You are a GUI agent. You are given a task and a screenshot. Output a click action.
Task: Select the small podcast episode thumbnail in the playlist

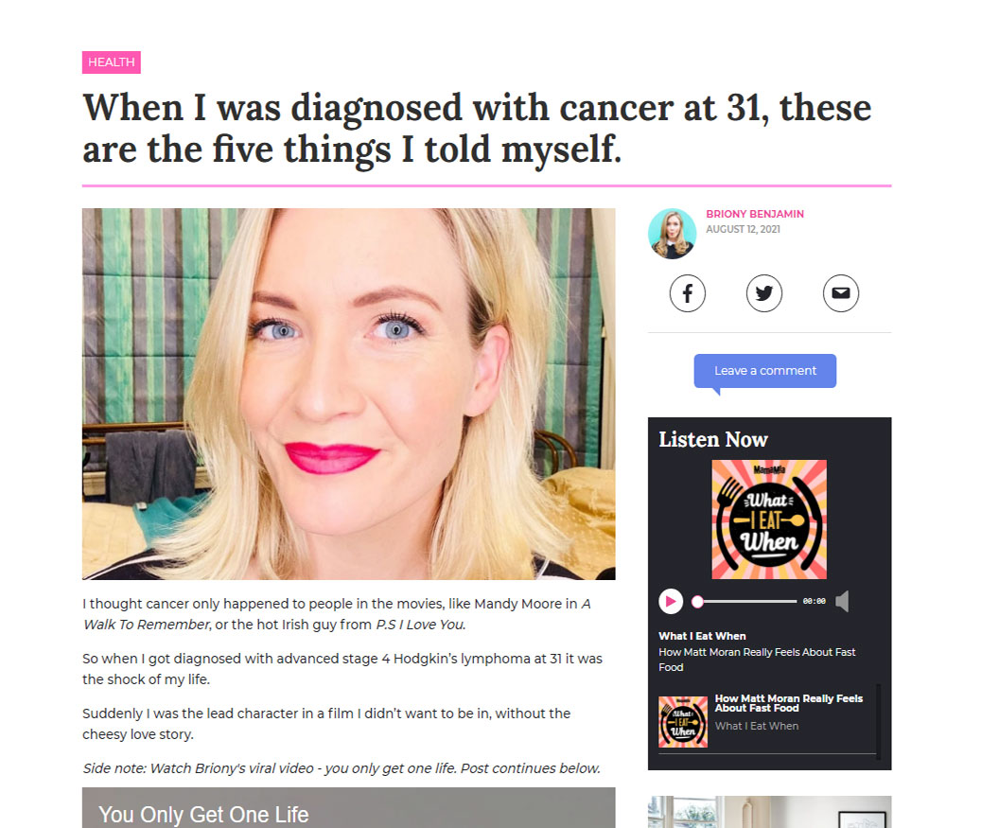(683, 722)
